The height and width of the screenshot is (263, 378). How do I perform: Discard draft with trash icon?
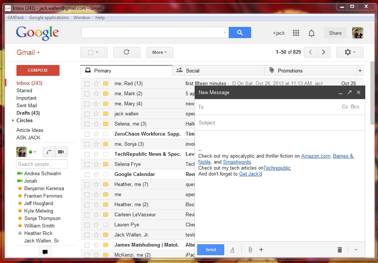click(340, 250)
